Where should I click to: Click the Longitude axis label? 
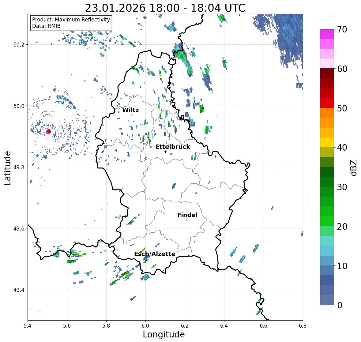pos(164,334)
